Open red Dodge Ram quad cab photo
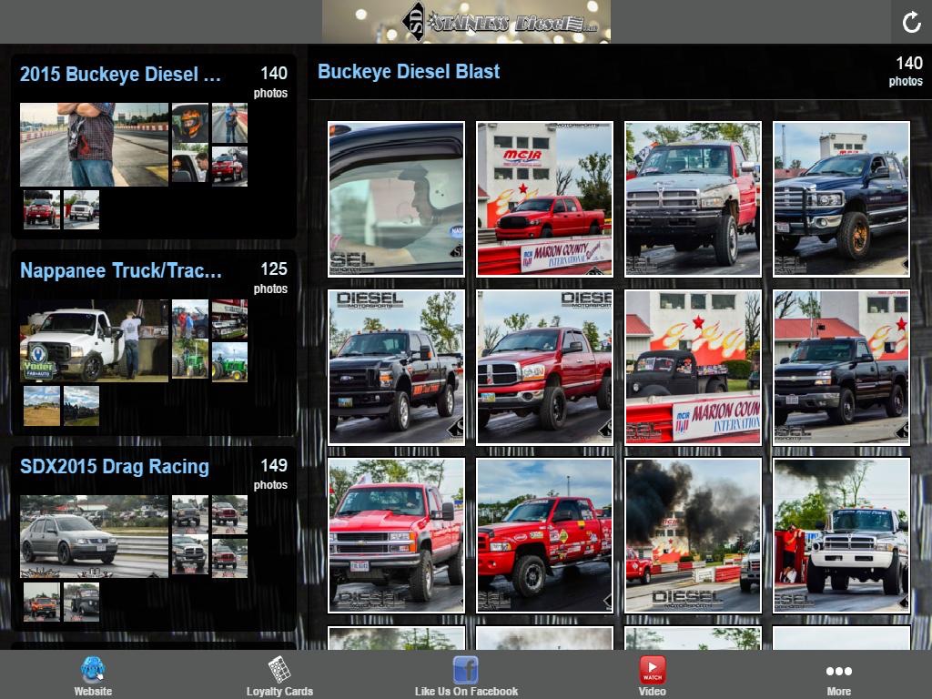 (544, 368)
